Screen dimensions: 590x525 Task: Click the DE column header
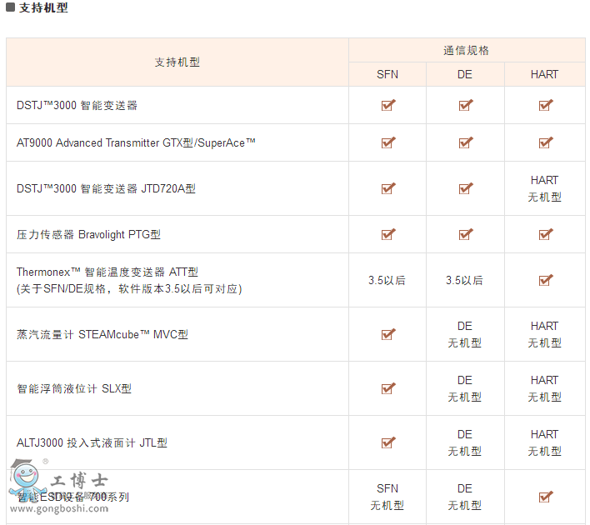pos(465,74)
